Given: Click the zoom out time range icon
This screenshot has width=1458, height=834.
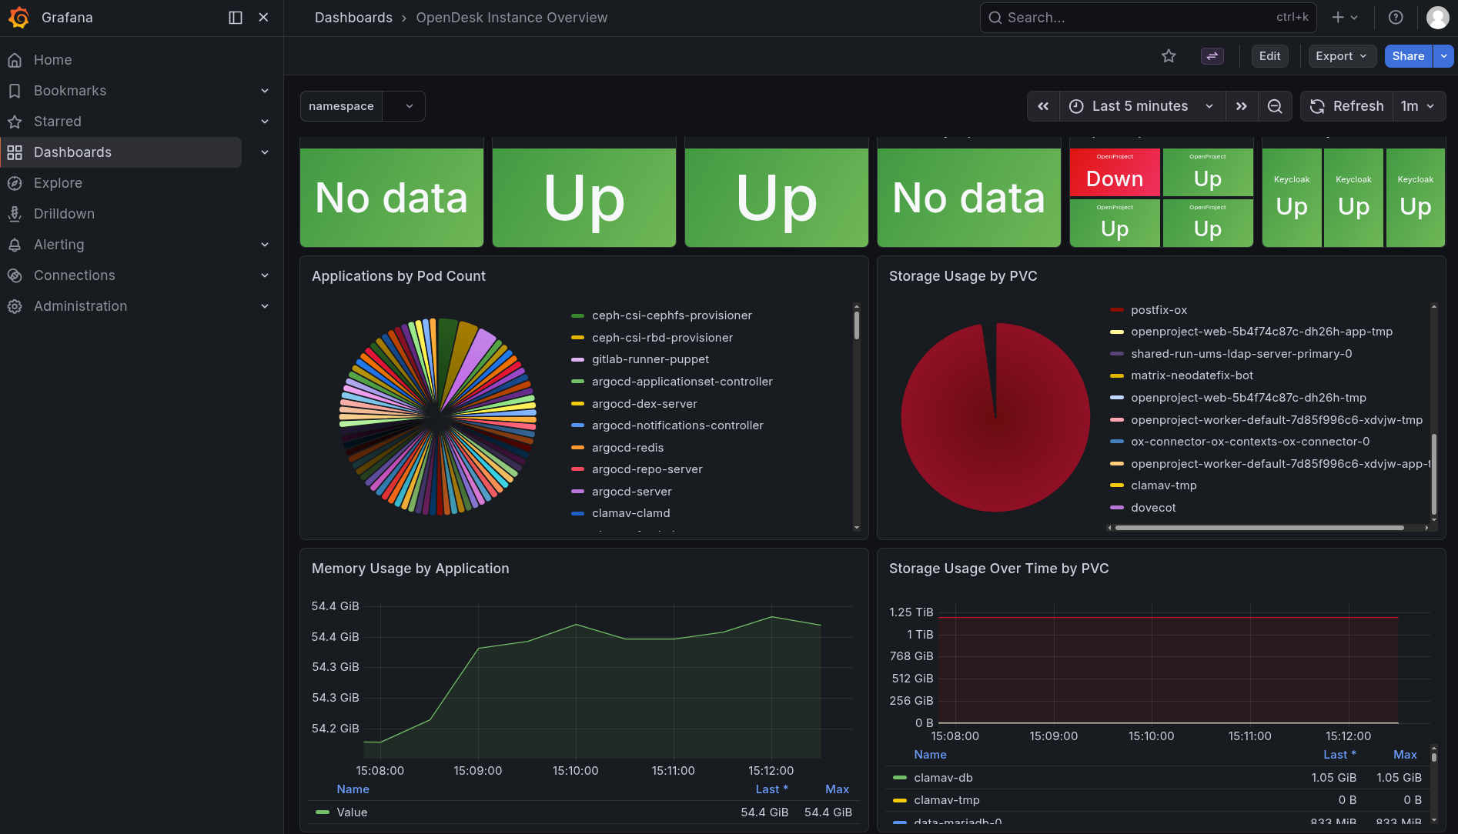Looking at the screenshot, I should point(1275,106).
